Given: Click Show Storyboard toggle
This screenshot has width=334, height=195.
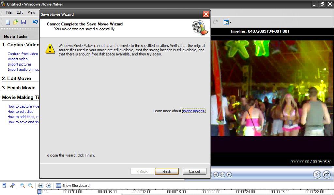Looking at the screenshot, I should 73,186.
